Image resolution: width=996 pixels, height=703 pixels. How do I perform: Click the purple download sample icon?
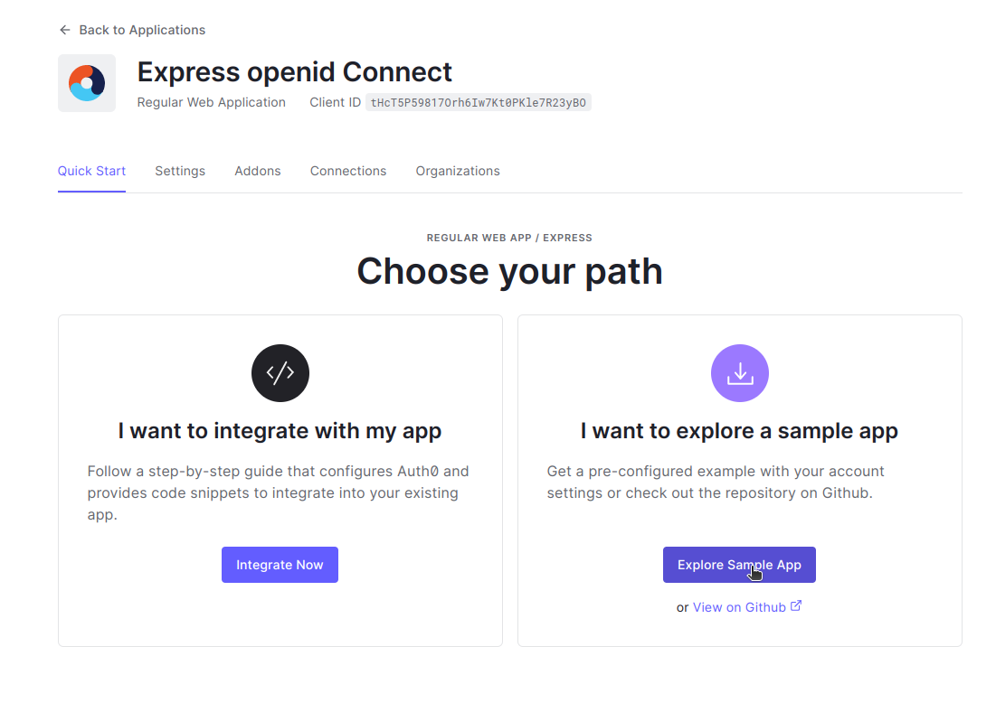tap(739, 372)
